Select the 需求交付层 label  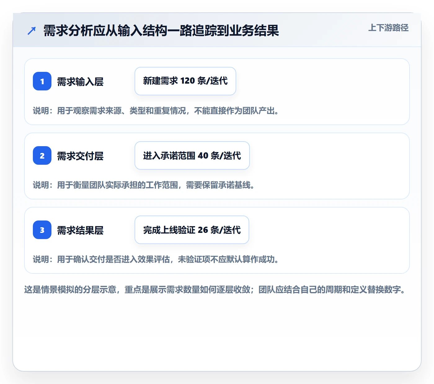(80, 156)
